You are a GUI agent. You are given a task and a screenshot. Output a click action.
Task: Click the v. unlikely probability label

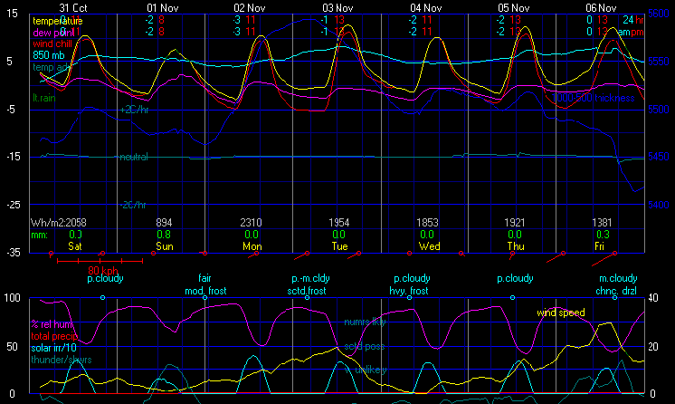pos(366,370)
